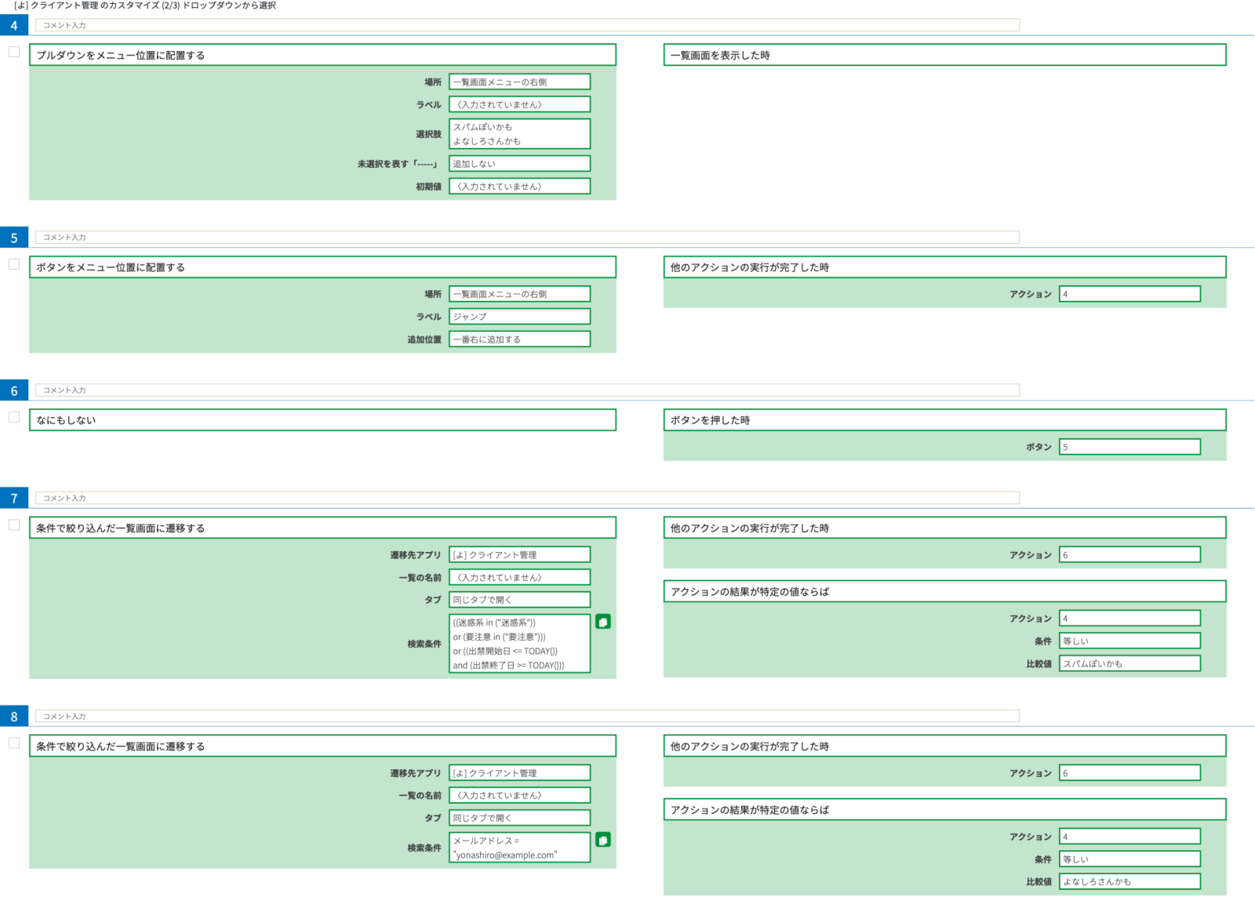Viewport: 1255px width, 908px height.
Task: Click the プルダウンをメニュー位置に配置する action title
Action: [322, 56]
